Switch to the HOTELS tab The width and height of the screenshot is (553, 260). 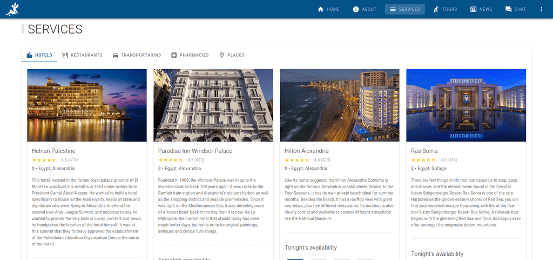(x=39, y=55)
